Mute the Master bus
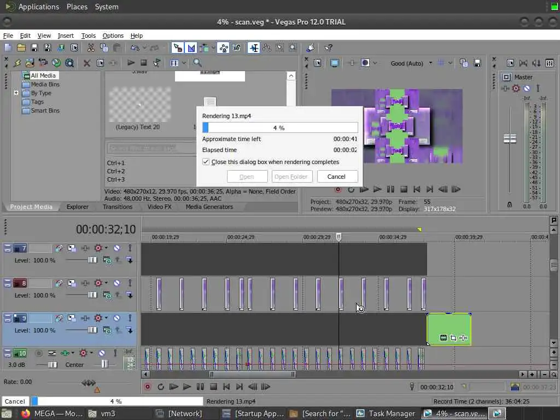Viewport: 560px width, 420px height. (527, 88)
